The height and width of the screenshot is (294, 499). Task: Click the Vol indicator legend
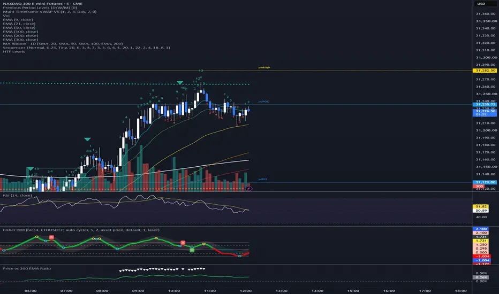[x=6, y=16]
